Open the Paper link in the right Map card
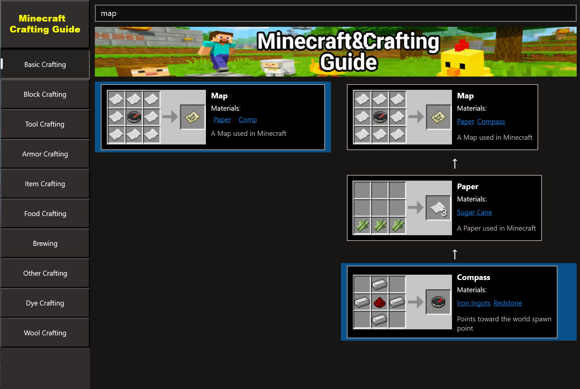 pos(466,122)
